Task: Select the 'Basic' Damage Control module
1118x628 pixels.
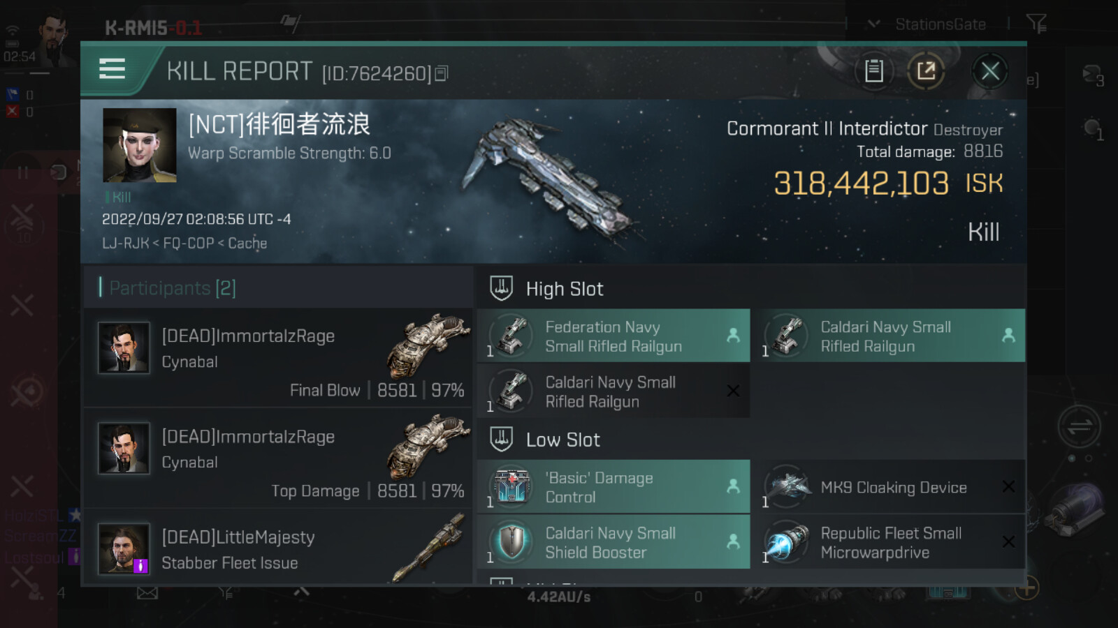Action: tap(613, 487)
